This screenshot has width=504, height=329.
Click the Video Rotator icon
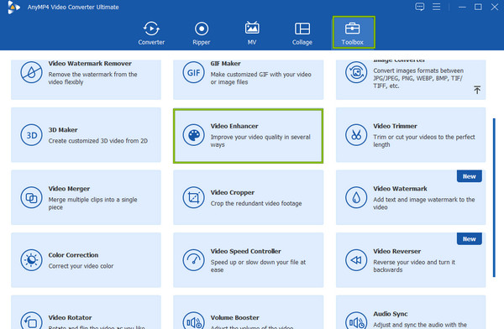31,321
